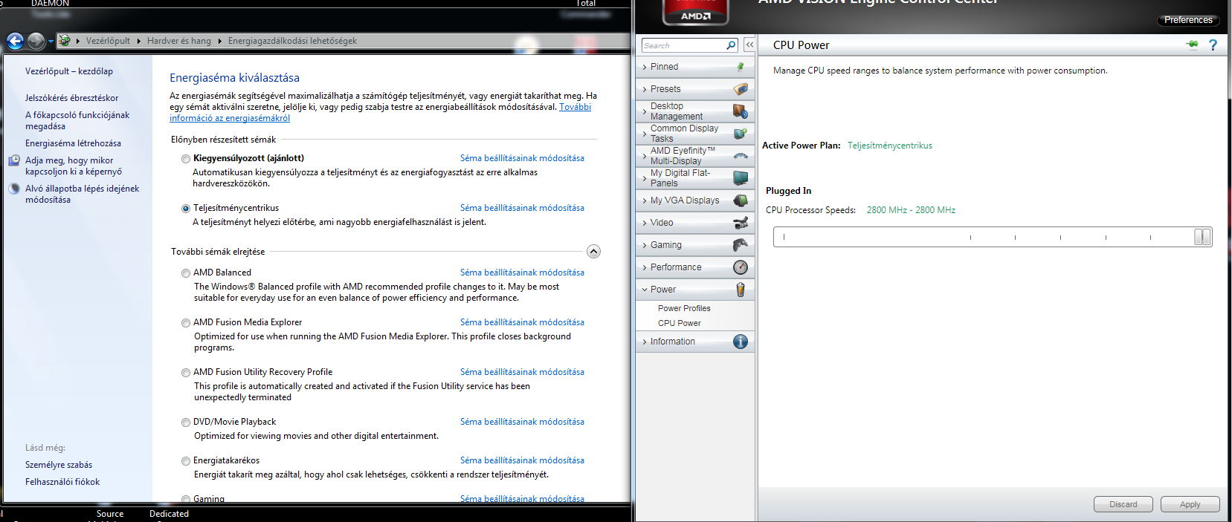
Task: Select the DVD/Movie Playback plan
Action: tap(186, 423)
